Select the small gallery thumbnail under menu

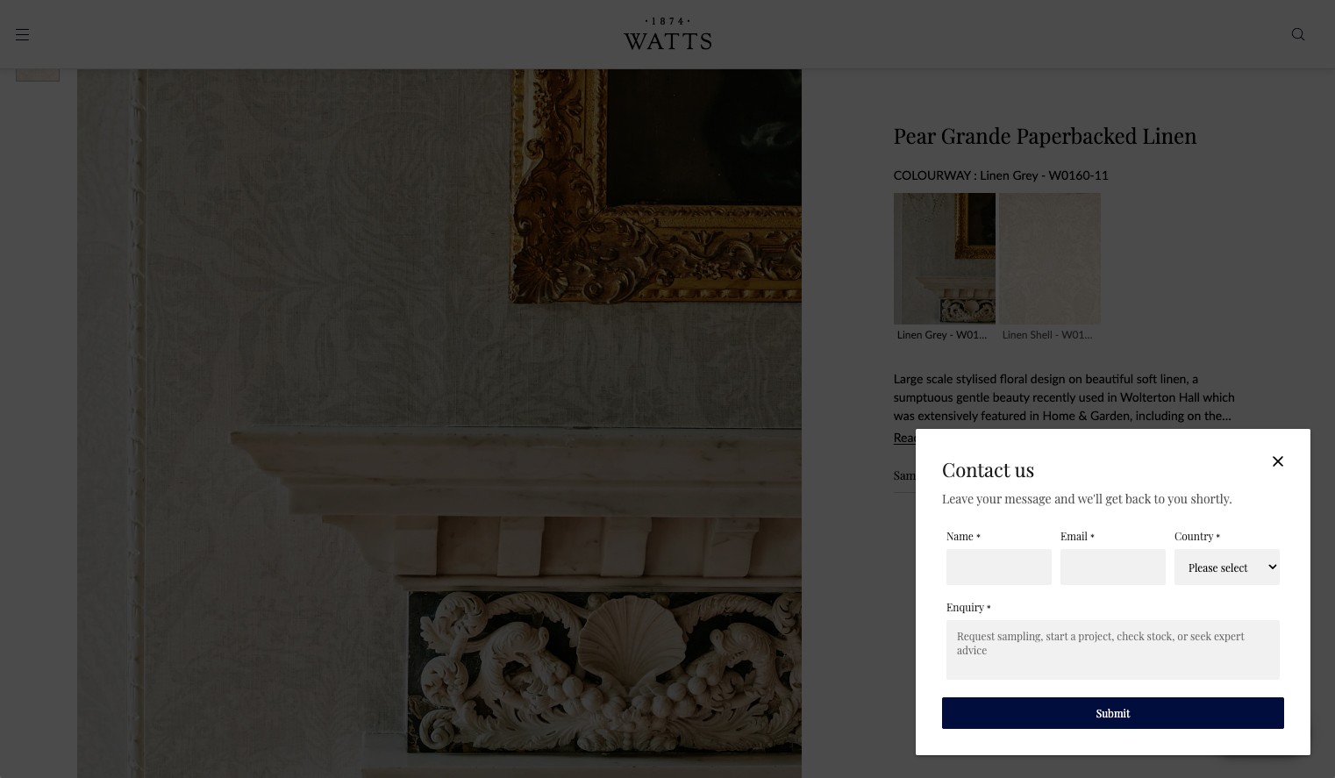pos(38,75)
